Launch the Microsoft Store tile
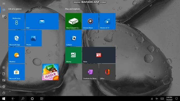 [17, 72]
